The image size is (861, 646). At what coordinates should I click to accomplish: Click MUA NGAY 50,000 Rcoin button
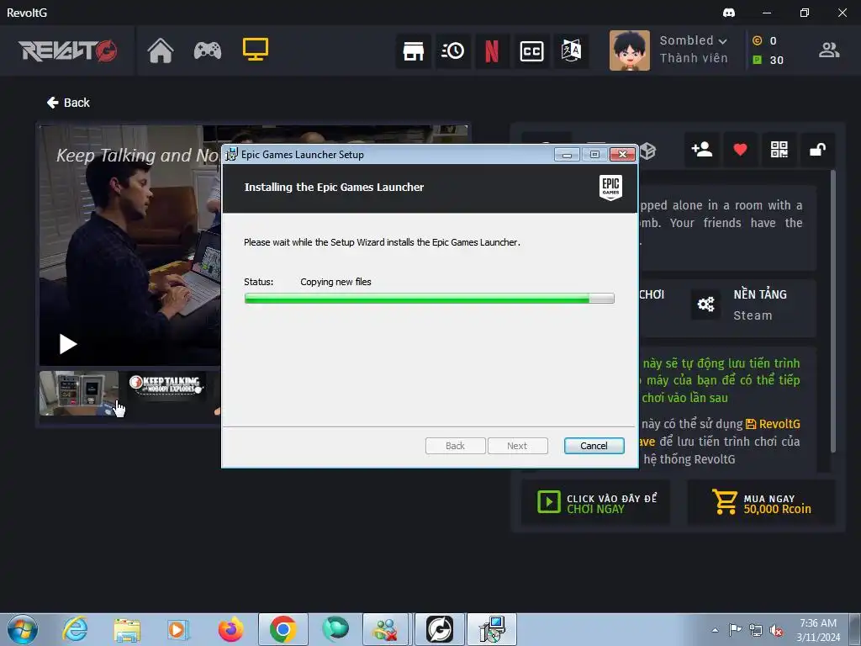pos(762,503)
